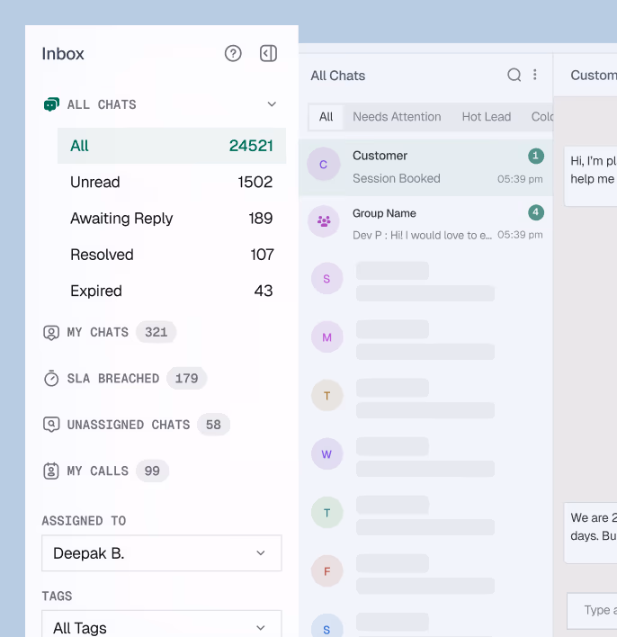Screen dimensions: 617x637
Task: Open the Customer Session Booked conversation
Action: pyautogui.click(x=425, y=166)
